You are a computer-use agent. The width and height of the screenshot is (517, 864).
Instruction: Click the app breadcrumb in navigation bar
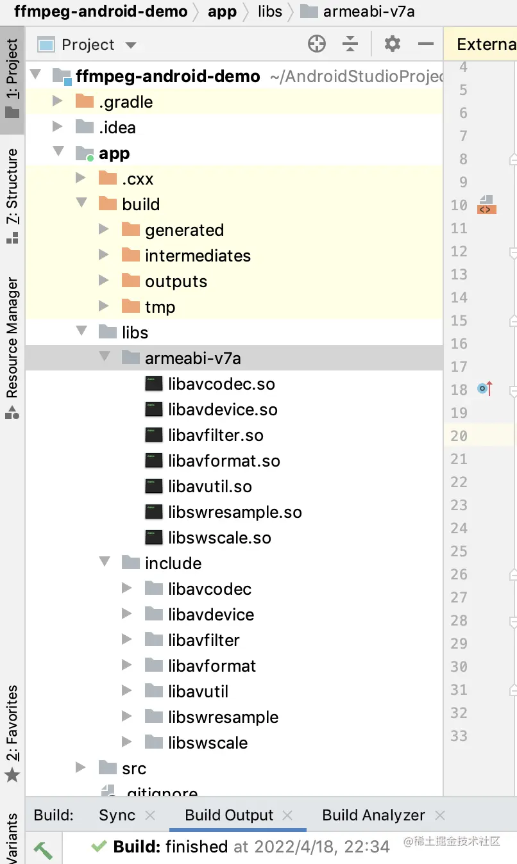(222, 12)
